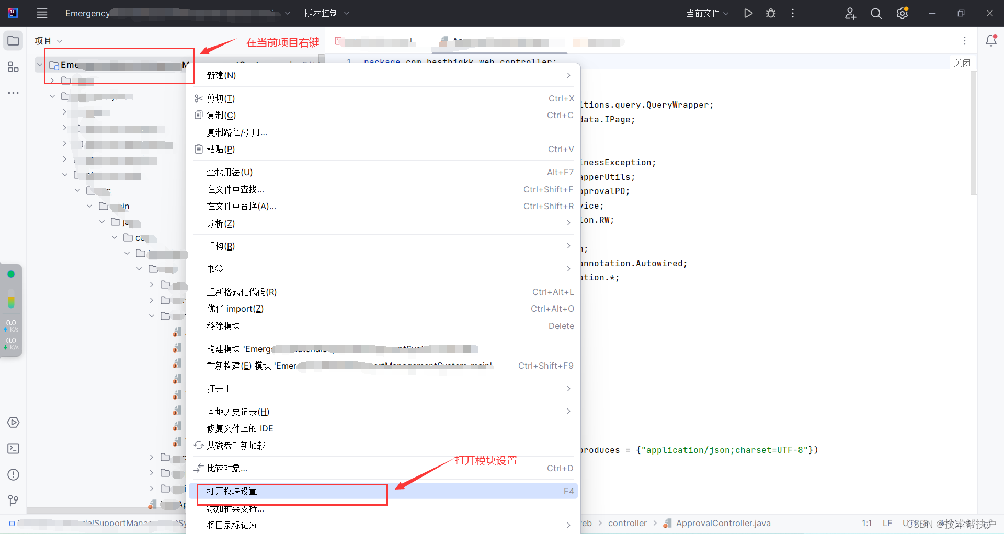The width and height of the screenshot is (1004, 534).
Task: Click the Debug bug icon
Action: (771, 13)
